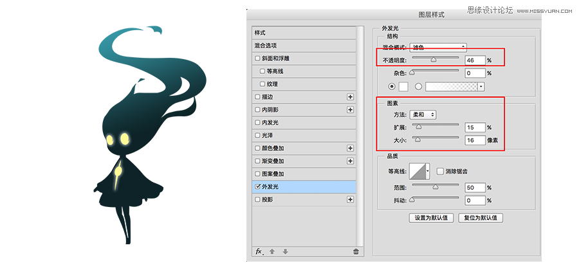Select the 内发光 row in the list
Image resolution: width=579 pixels, height=270 pixels.
pos(304,122)
